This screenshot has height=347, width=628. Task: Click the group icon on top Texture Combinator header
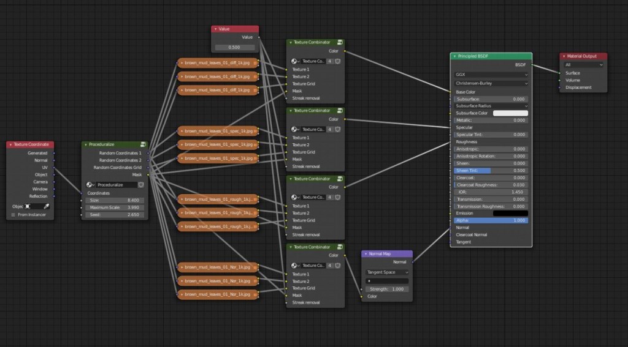click(340, 42)
